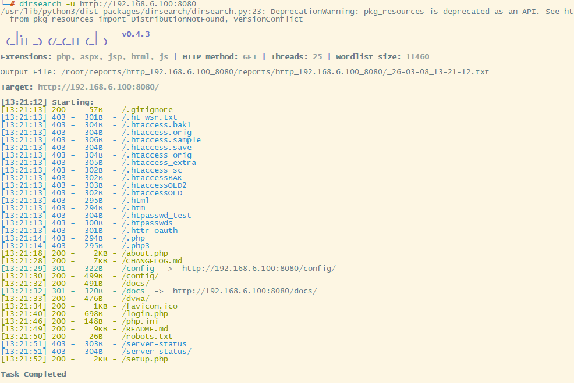Select the /about.php result
Screen dimensions: 574x383
click(x=145, y=253)
